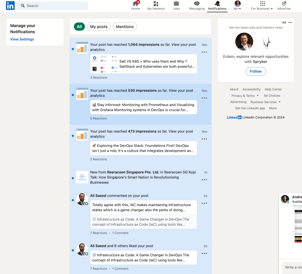The height and width of the screenshot is (274, 302).
Task: Open My Network icon
Action: point(156,4)
